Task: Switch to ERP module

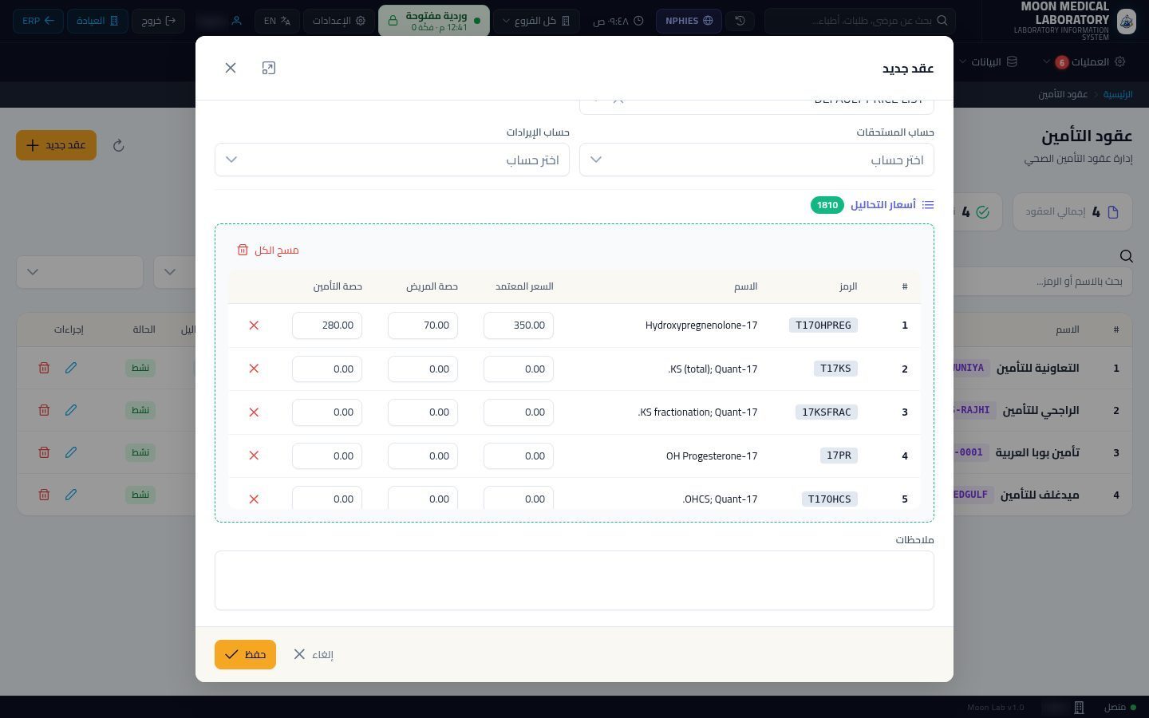Action: 38,21
